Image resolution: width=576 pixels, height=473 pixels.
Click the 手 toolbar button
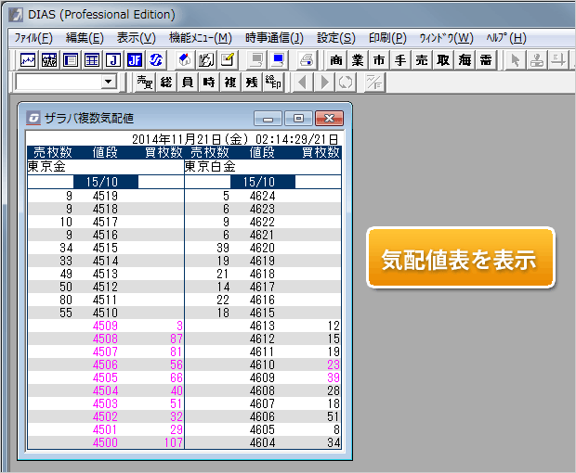pos(400,60)
